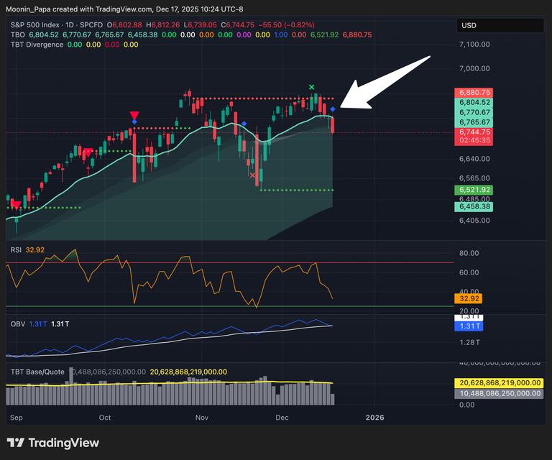This screenshot has width=552, height=460.
Task: Open the USD currency selector
Action: click(498, 26)
